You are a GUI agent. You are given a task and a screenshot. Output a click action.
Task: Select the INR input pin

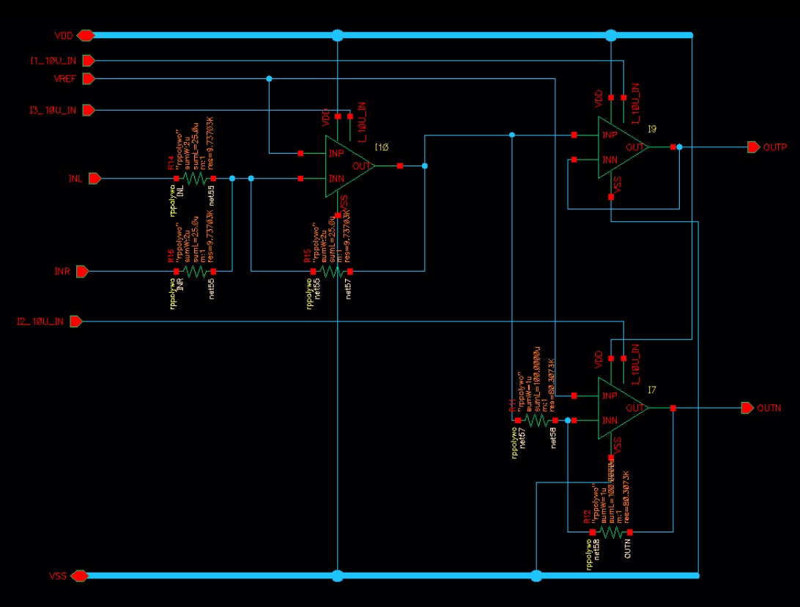pyautogui.click(x=82, y=272)
